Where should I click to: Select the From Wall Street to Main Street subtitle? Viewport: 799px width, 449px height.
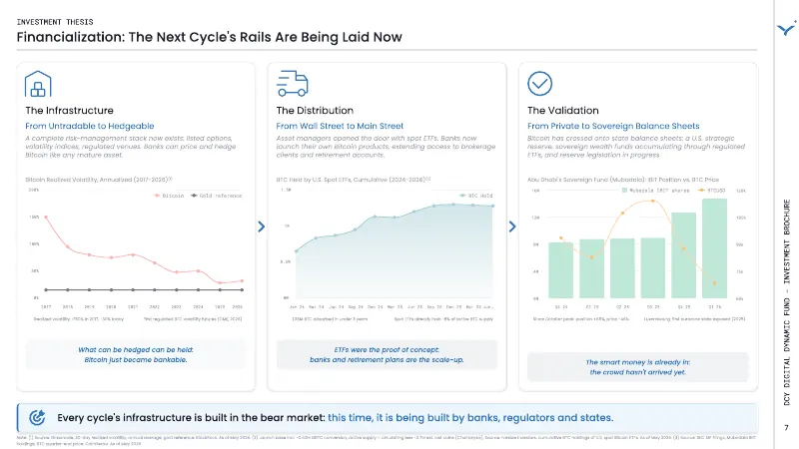tap(340, 126)
